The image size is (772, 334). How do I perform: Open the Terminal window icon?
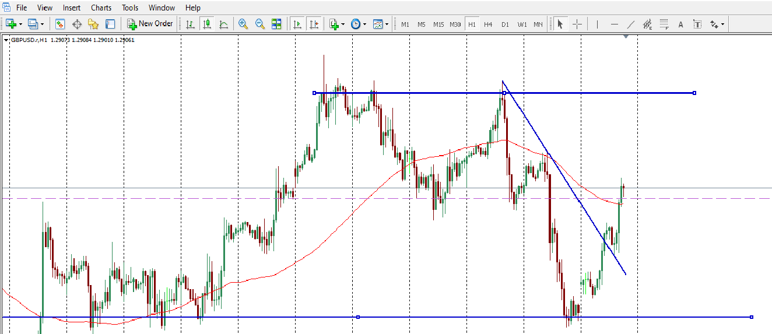(x=110, y=24)
